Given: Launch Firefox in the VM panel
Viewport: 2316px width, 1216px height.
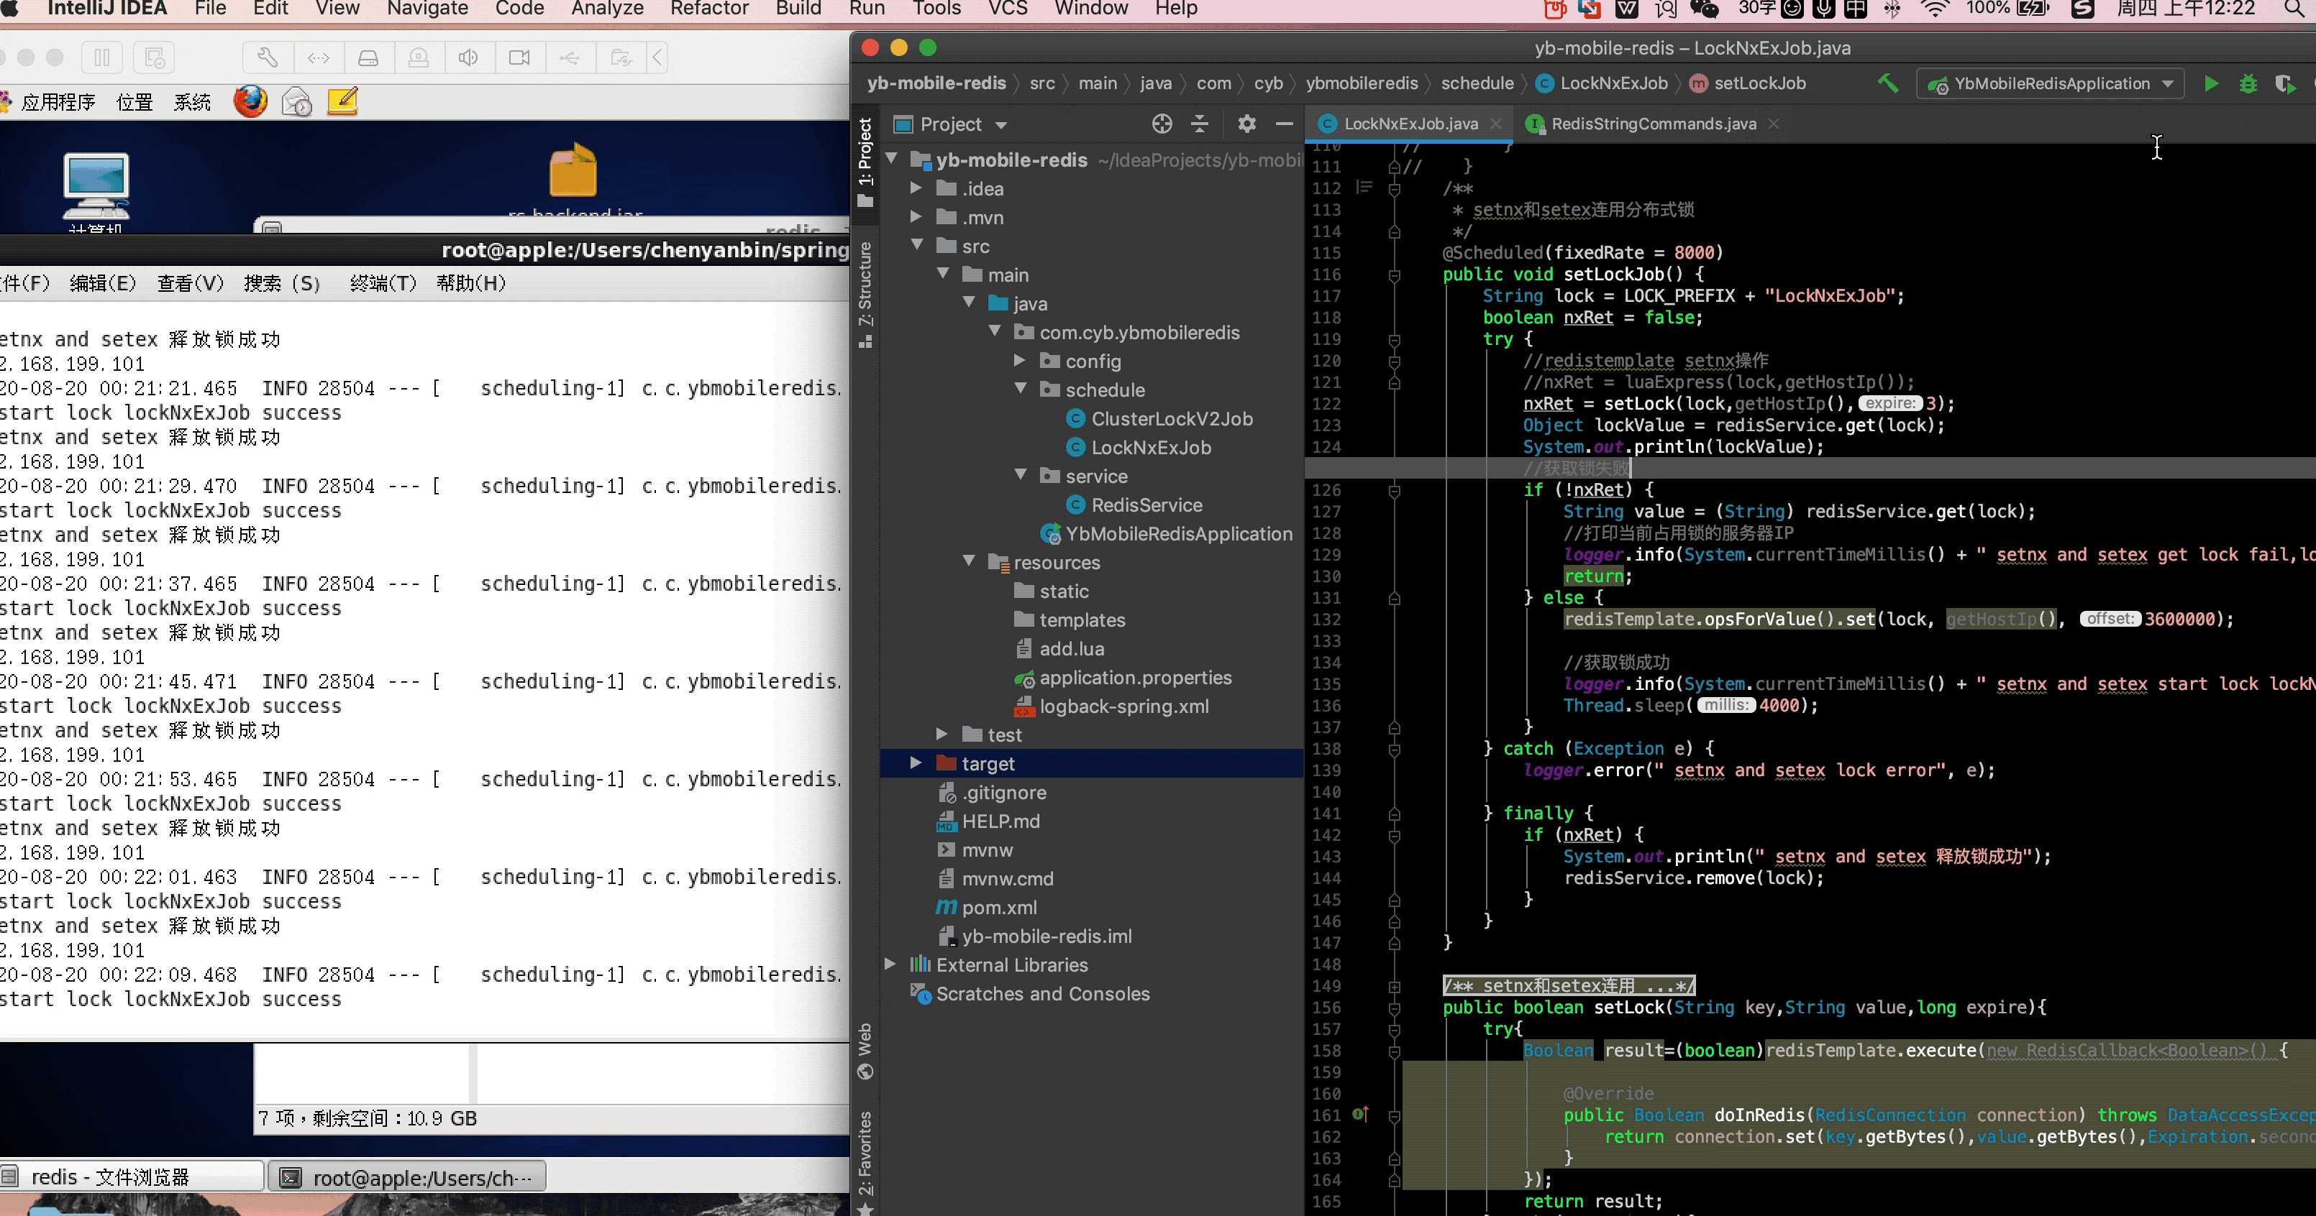Looking at the screenshot, I should click(x=251, y=101).
